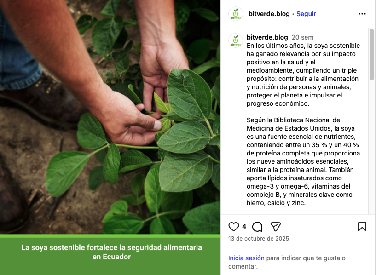Click bitverde.blog header profile avatar
Viewport: 376px width, 275px height.
click(236, 14)
